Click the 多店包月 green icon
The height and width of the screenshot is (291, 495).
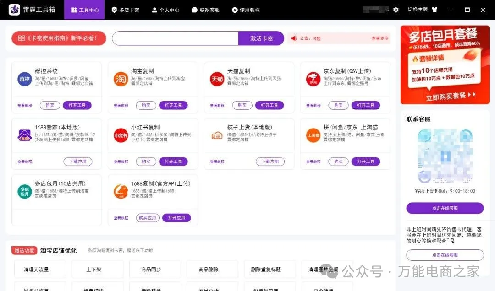24,191
